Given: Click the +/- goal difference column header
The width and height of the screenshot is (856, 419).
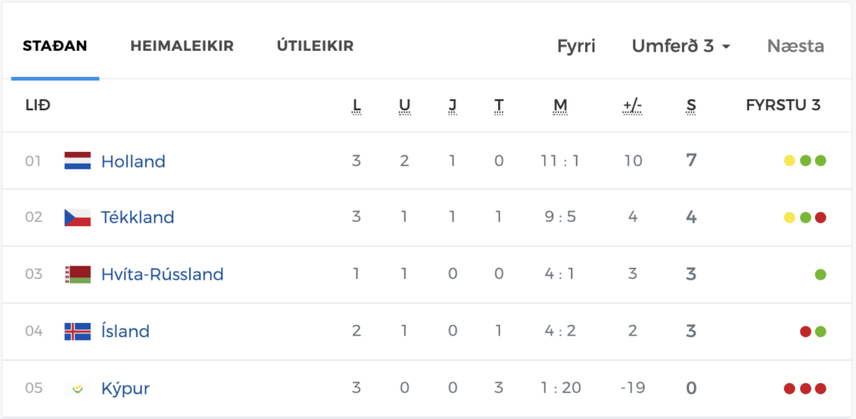Looking at the screenshot, I should pyautogui.click(x=632, y=106).
